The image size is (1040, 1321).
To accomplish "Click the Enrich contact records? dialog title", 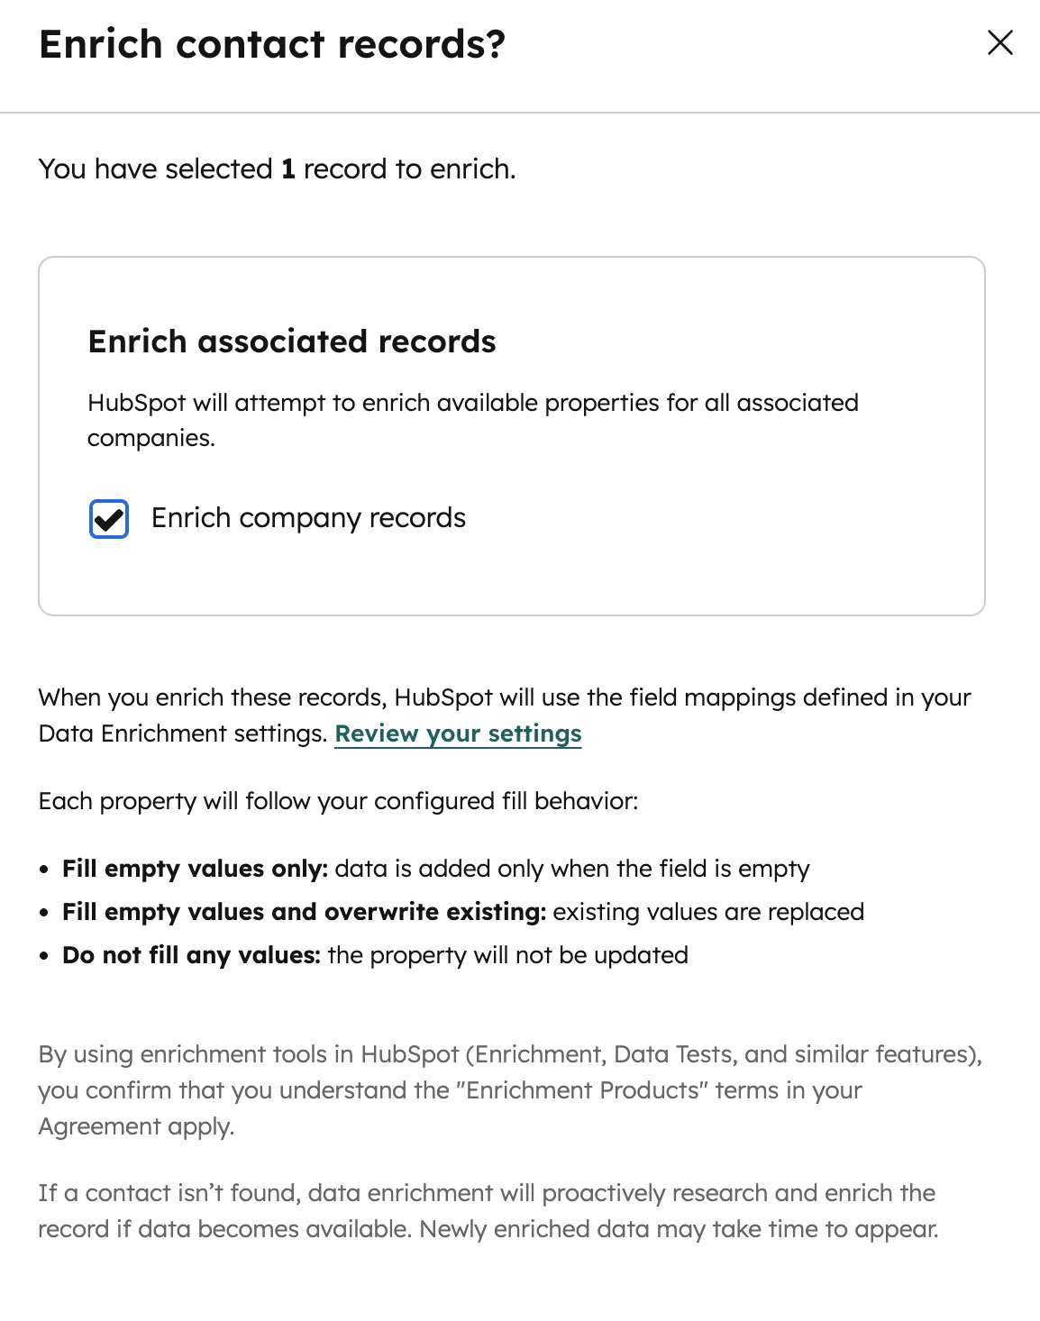I will pyautogui.click(x=272, y=43).
